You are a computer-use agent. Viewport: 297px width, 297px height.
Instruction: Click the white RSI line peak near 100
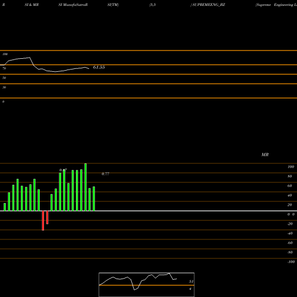pos(29,58)
